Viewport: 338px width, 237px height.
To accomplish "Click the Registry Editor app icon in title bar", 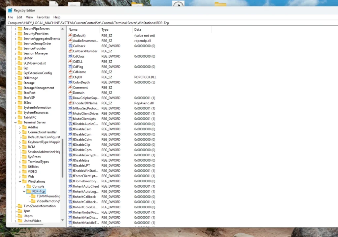I will coord(10,10).
